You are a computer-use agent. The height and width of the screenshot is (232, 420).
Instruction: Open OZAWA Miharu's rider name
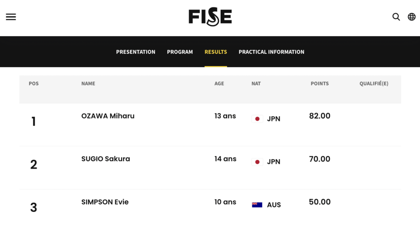(108, 116)
